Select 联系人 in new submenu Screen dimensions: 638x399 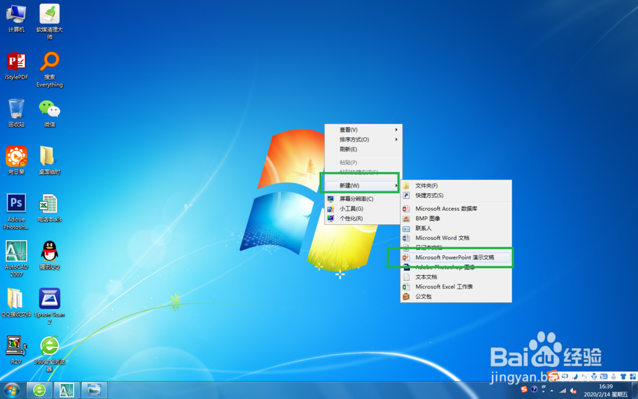click(x=456, y=228)
